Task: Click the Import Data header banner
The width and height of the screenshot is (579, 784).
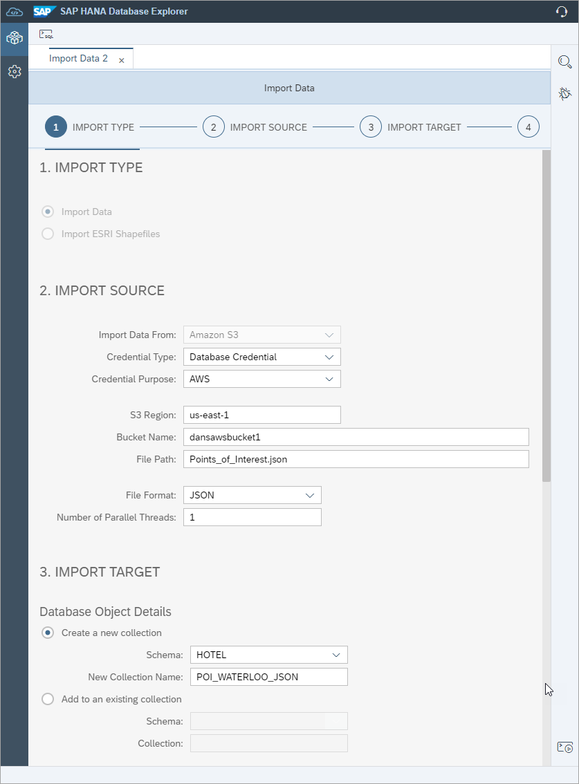Action: click(x=289, y=88)
